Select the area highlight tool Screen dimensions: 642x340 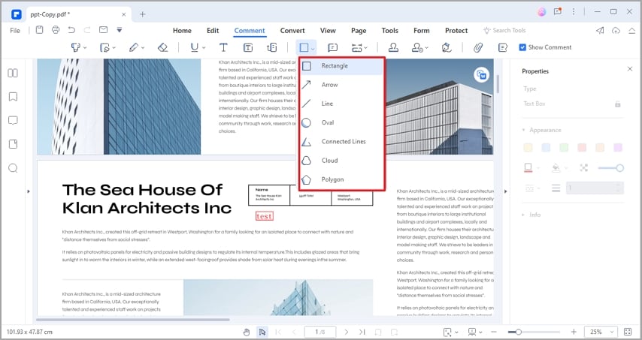(104, 47)
